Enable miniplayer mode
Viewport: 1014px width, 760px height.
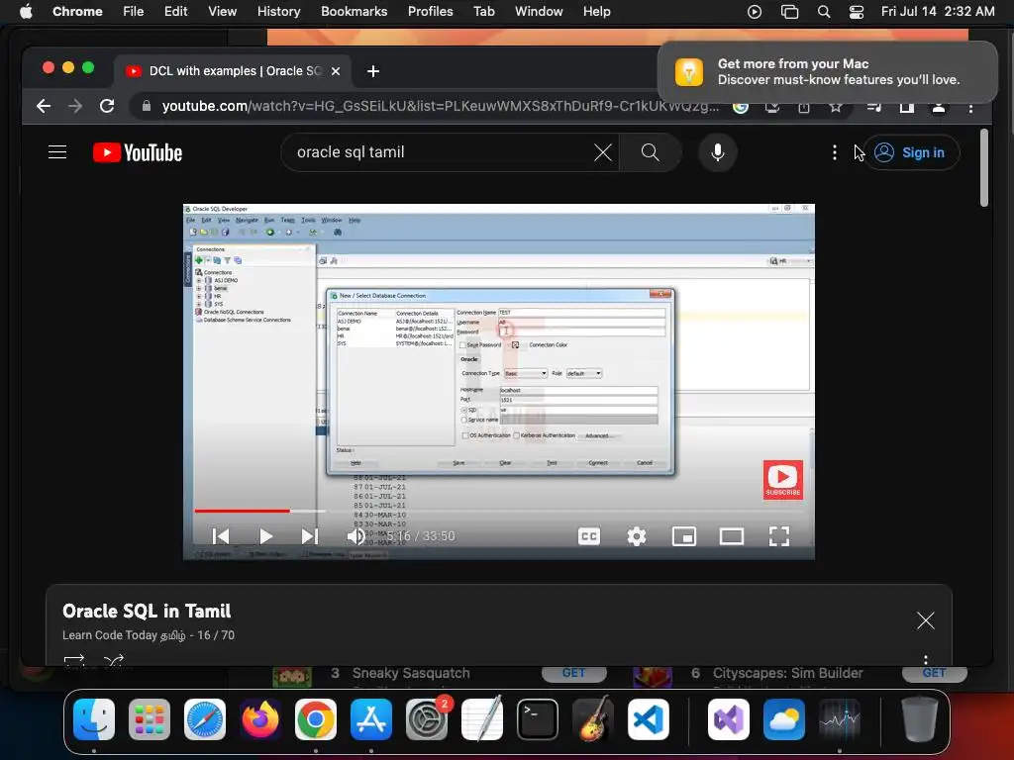tap(684, 536)
